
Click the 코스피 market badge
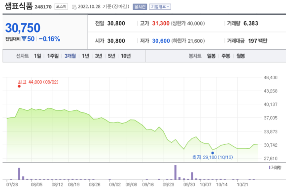point(61,7)
